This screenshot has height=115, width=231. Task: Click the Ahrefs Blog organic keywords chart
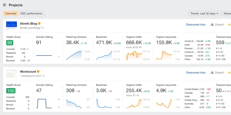pyautogui.click(x=164, y=55)
